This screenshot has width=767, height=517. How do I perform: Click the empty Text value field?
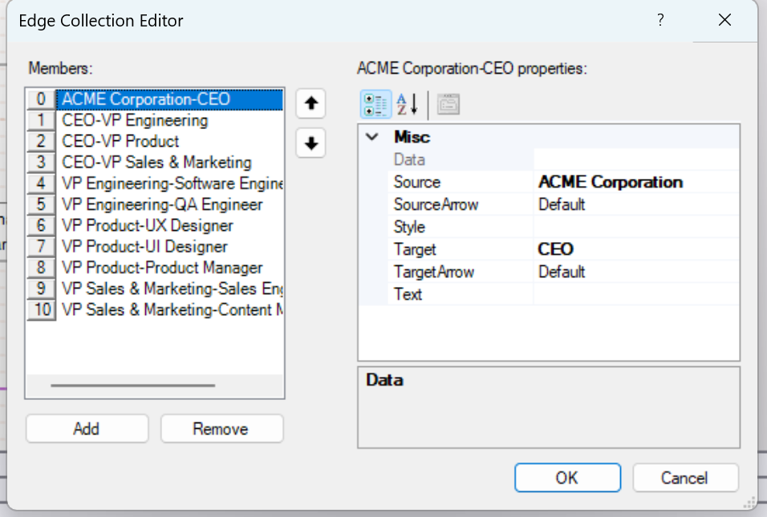coord(636,294)
